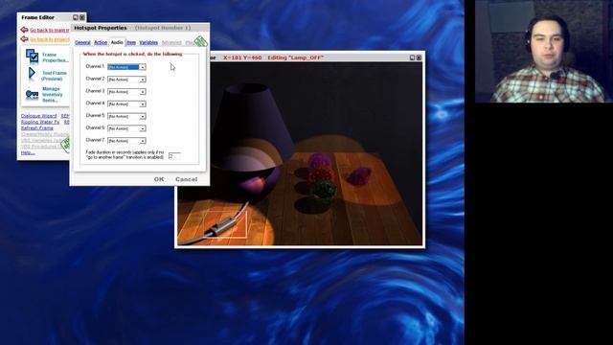The height and width of the screenshot is (345, 613).
Task: Open the Help link in Frame Editor
Action: click(28, 152)
